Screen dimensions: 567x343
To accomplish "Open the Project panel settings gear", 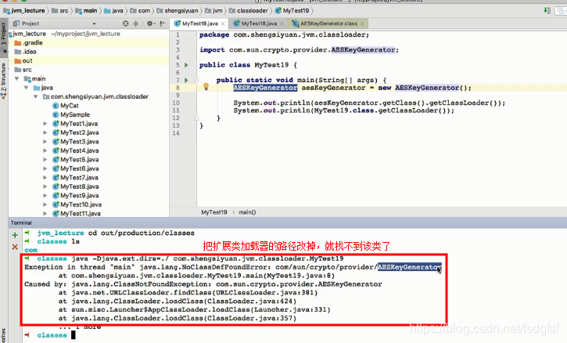I will pos(149,23).
